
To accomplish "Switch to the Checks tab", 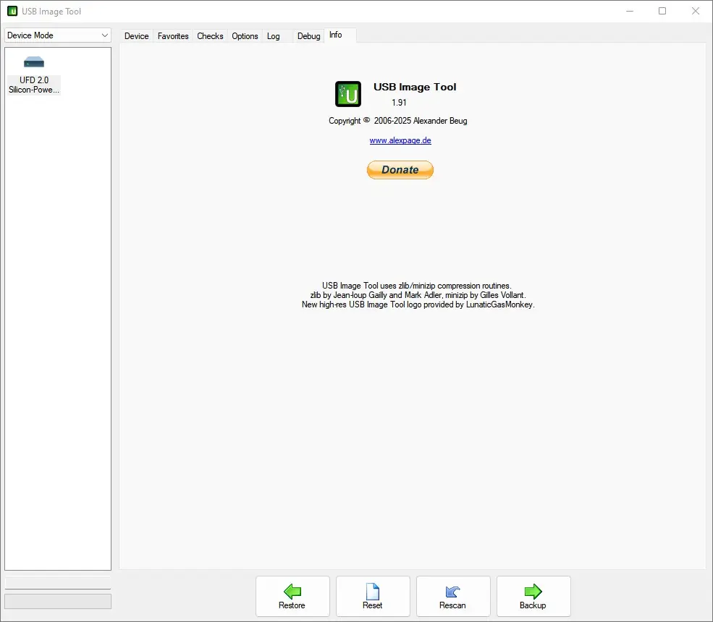I will (x=210, y=36).
